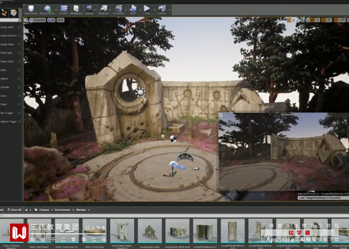349x249 pixels.
Task: Open the grid snap value 10 dropdown
Action: 318,20
